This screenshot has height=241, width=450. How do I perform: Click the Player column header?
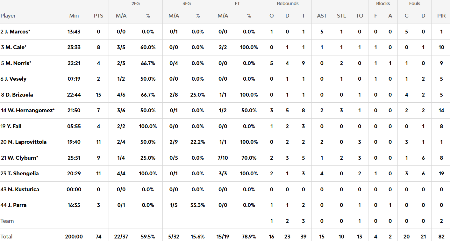coord(8,16)
